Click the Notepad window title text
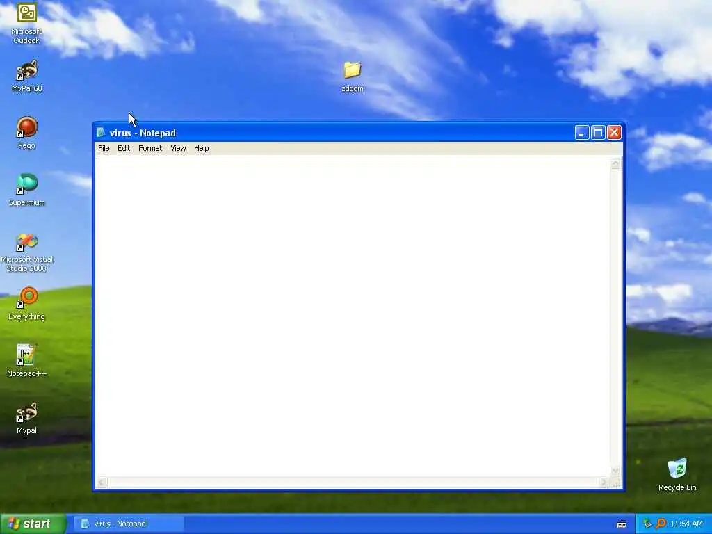Screen dimensions: 712x534 [x=143, y=133]
